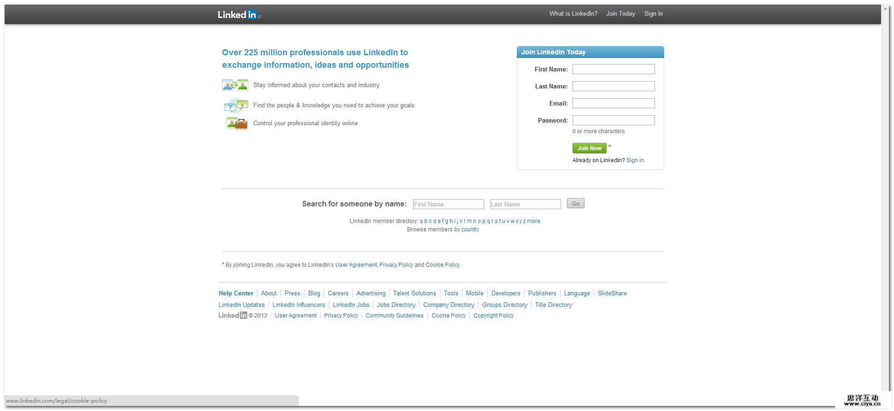Open LinkedIn Jobs footer link
The image size is (894, 411).
(351, 305)
